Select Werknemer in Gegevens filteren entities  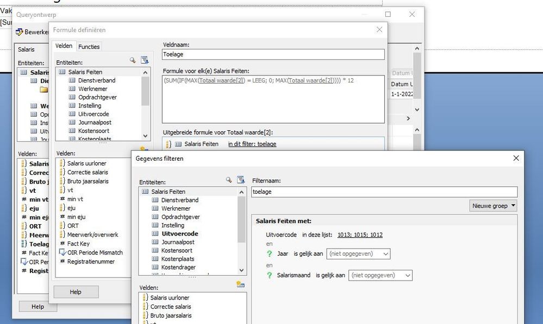176,208
